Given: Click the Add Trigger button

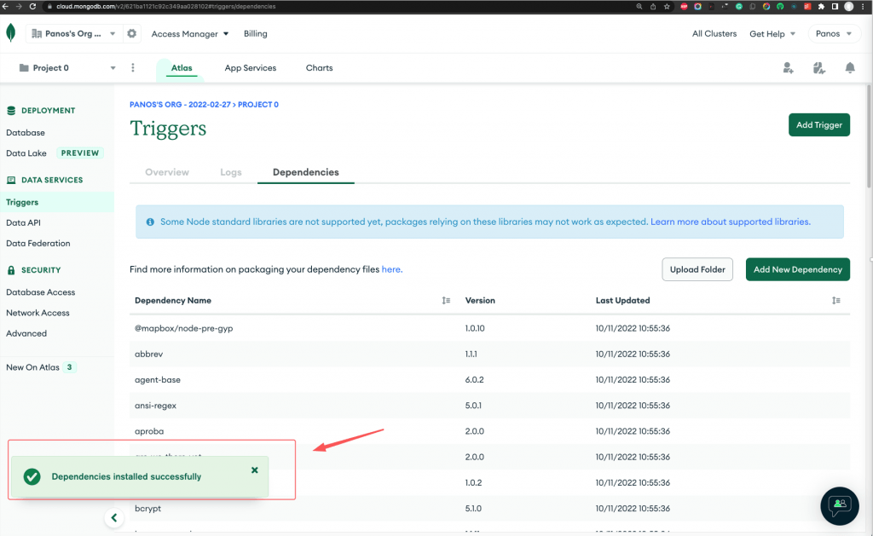Looking at the screenshot, I should coord(819,124).
